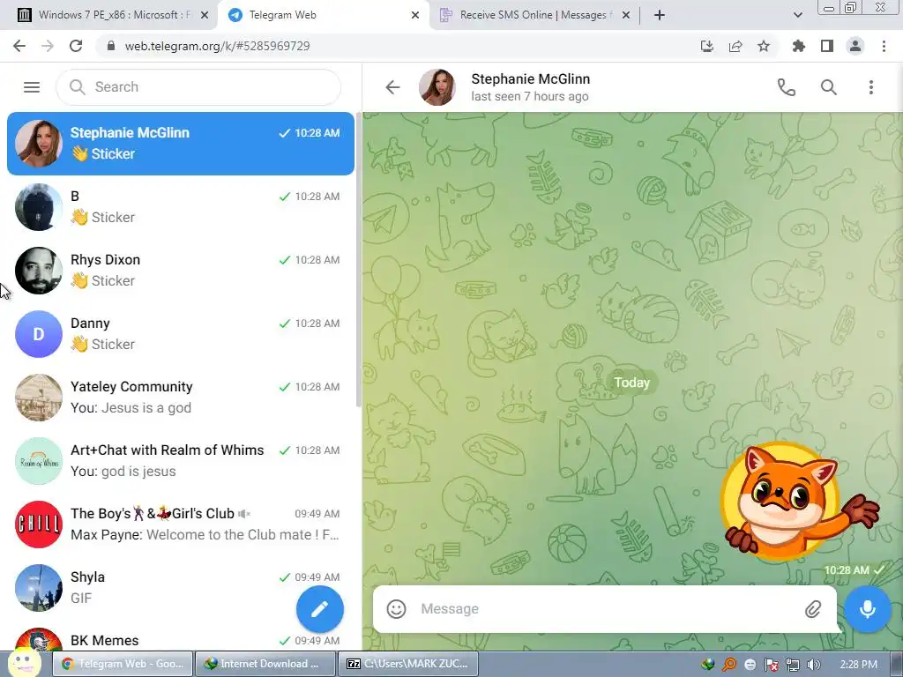Expand the tab search dropdown arrow
This screenshot has width=903, height=677.
[x=797, y=16]
